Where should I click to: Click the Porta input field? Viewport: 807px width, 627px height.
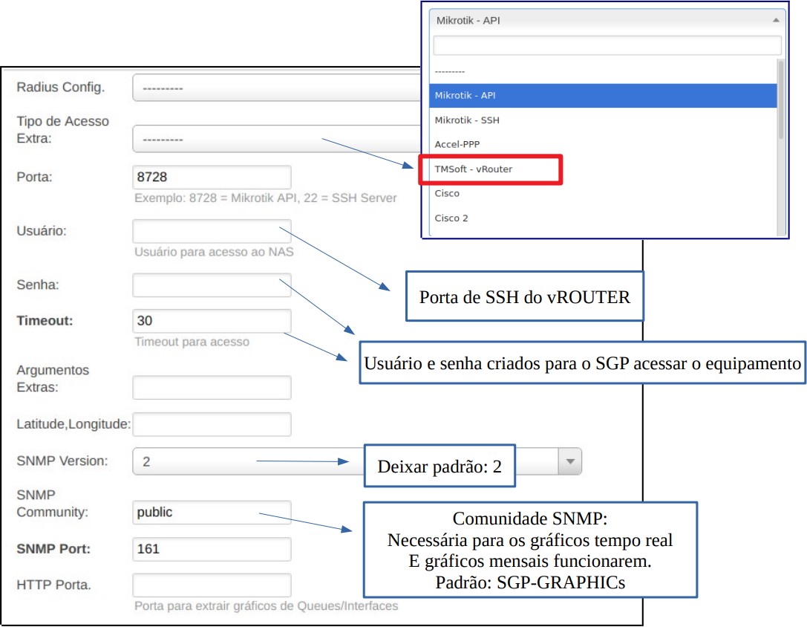[x=212, y=178]
